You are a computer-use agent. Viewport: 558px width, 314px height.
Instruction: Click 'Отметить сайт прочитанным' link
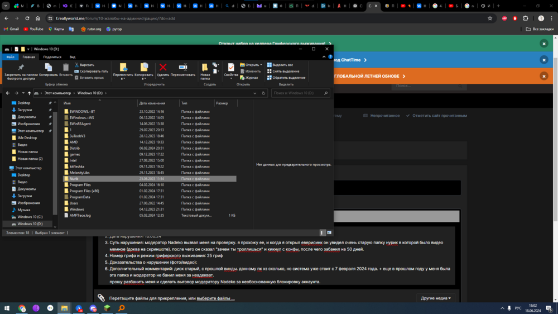pos(436,116)
